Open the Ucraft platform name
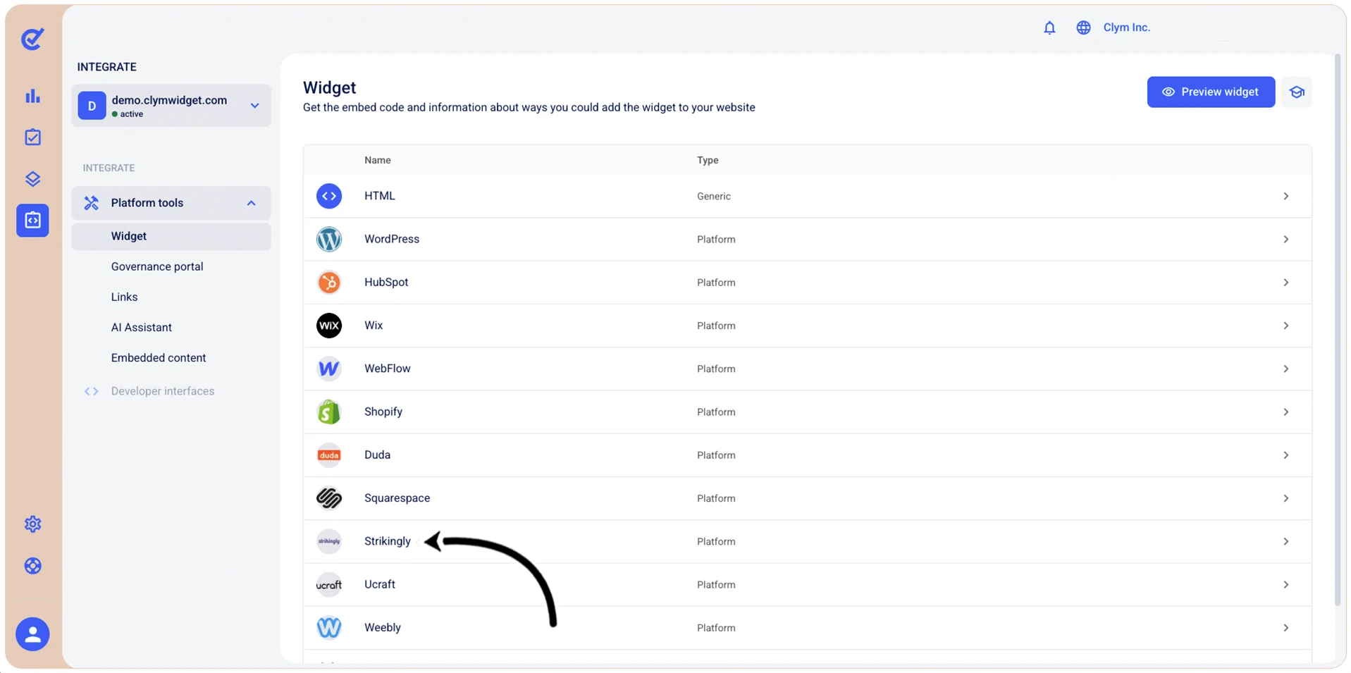Screen dimensions: 1351x673 379,584
